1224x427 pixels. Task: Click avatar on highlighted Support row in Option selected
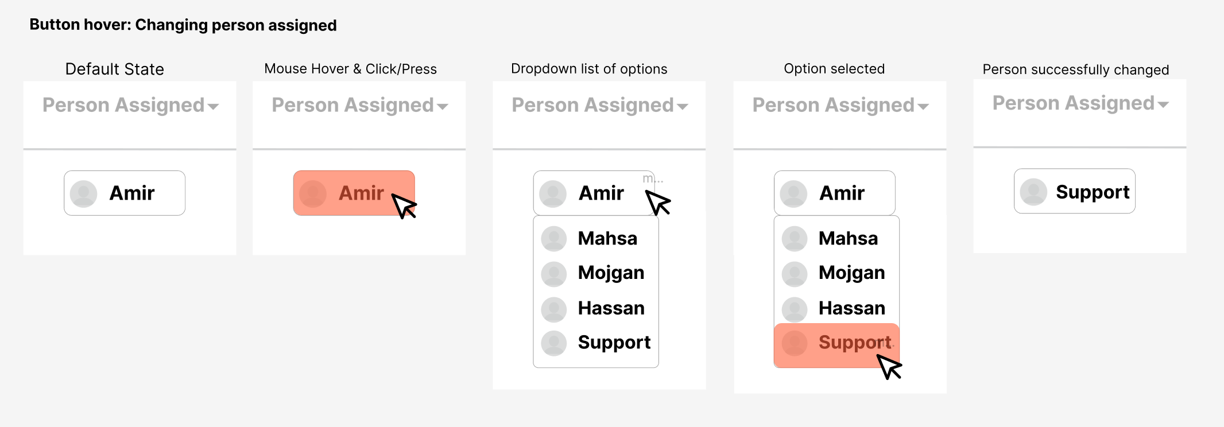(795, 343)
